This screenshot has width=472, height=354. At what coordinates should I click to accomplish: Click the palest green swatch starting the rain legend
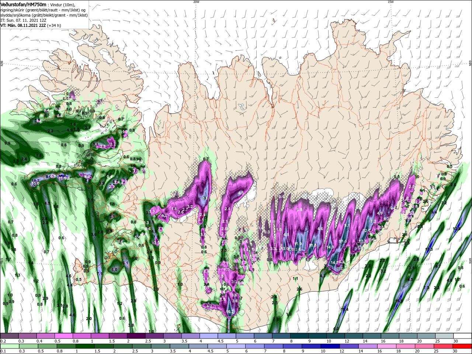(9, 346)
